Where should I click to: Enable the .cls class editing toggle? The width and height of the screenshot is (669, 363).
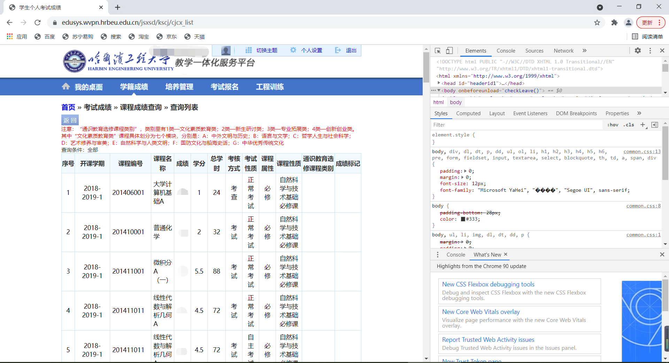tap(629, 125)
